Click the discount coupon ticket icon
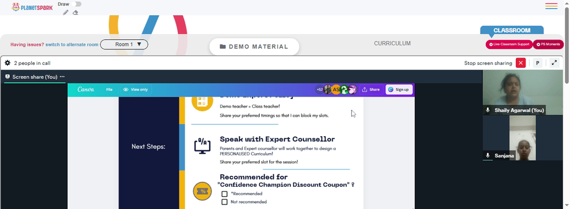Viewport: 570px width, 209px height. click(x=202, y=191)
